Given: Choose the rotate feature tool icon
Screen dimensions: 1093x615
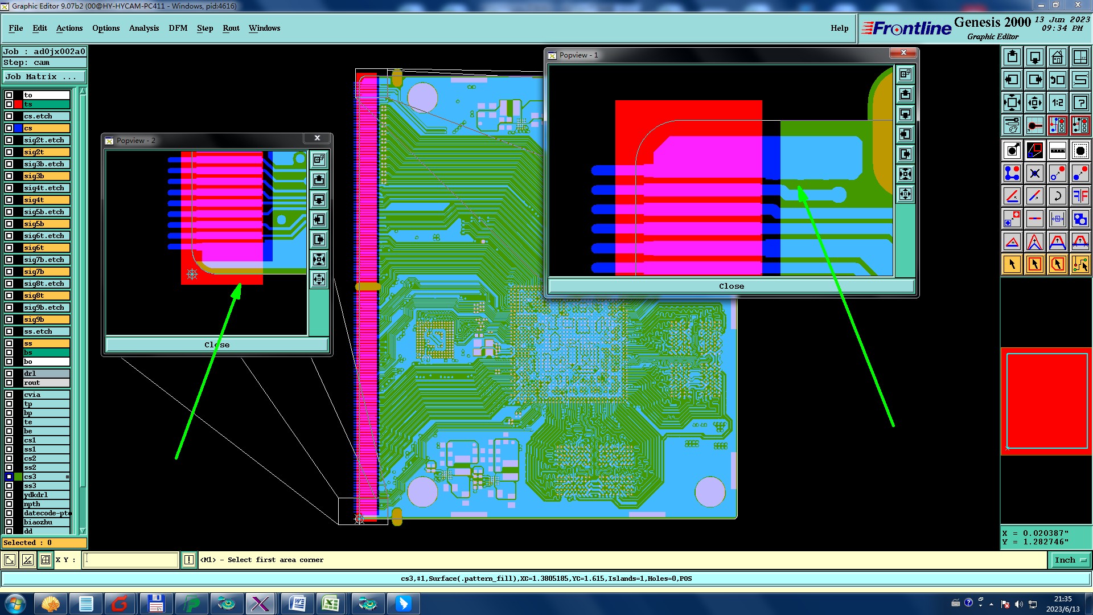Looking at the screenshot, I should (x=1057, y=196).
